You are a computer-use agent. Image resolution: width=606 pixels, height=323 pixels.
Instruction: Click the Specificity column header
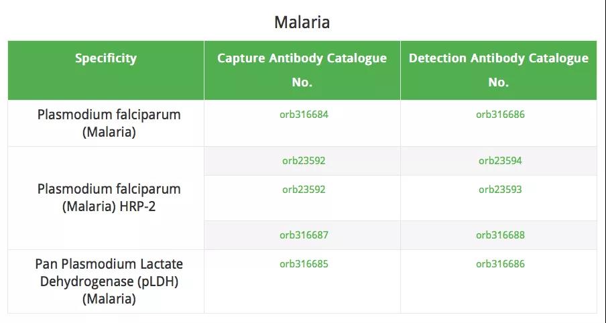coord(106,58)
